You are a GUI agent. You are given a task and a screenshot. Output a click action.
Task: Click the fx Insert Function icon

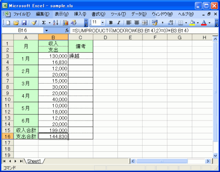click(67, 30)
